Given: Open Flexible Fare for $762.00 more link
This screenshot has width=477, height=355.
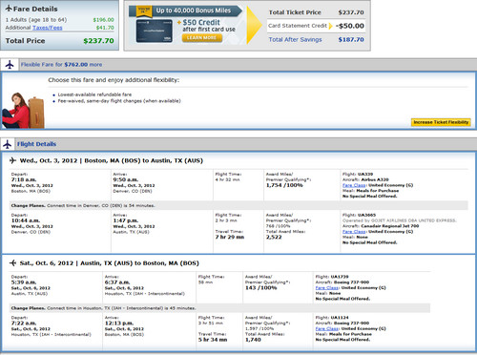Looking at the screenshot, I should 61,65.
